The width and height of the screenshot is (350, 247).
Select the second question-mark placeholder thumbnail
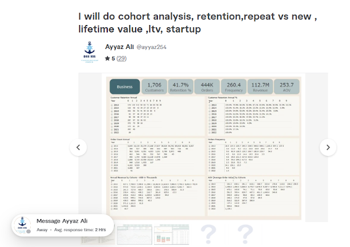(245, 234)
